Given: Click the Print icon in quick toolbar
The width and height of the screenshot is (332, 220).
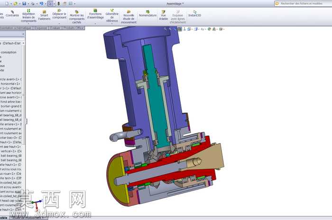Looking at the screenshot, I should 33,4.
